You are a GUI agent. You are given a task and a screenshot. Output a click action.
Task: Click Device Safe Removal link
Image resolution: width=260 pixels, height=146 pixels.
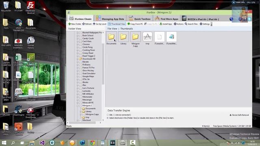click(x=239, y=115)
